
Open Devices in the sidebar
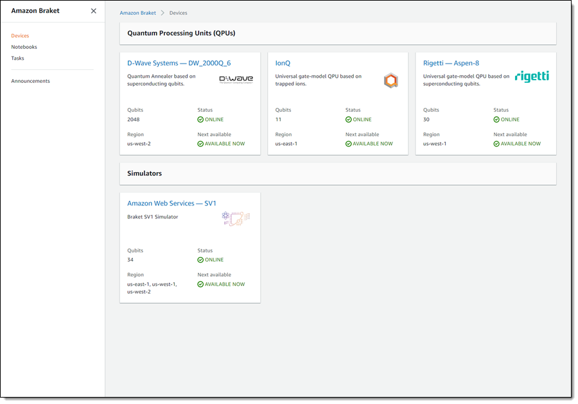coord(20,36)
